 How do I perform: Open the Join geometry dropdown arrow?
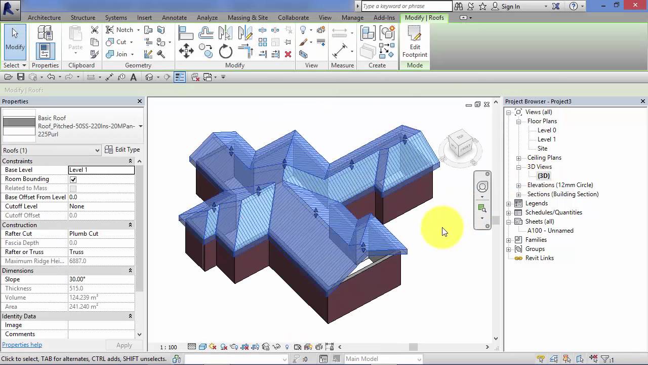132,54
